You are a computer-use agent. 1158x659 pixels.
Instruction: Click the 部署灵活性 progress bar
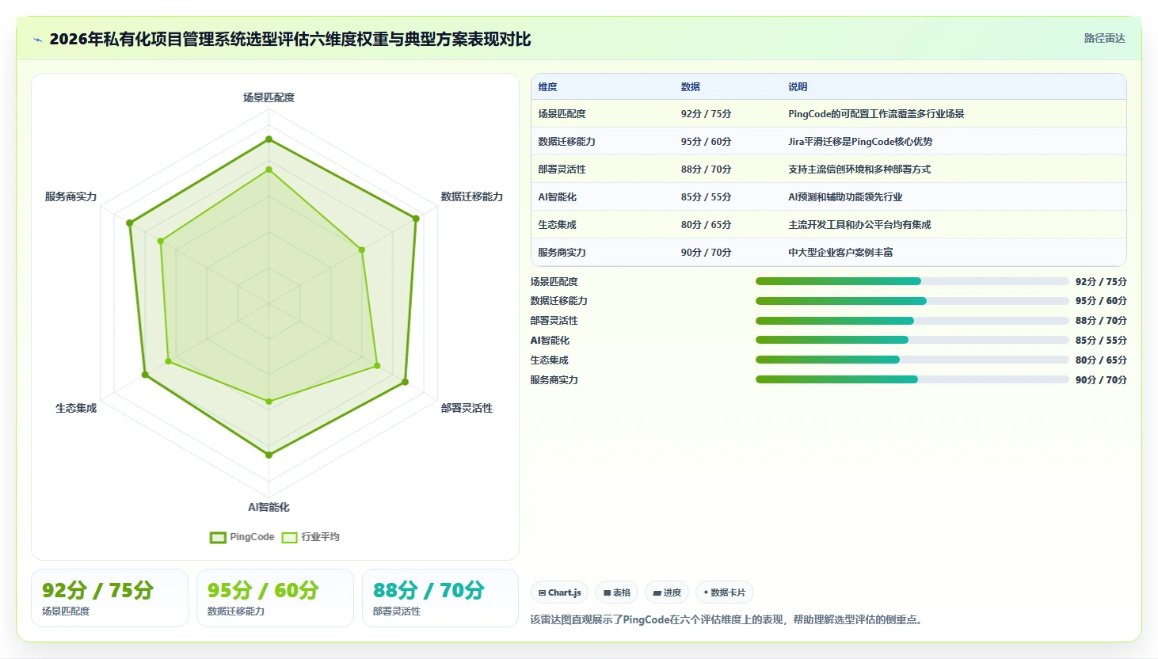click(x=912, y=321)
